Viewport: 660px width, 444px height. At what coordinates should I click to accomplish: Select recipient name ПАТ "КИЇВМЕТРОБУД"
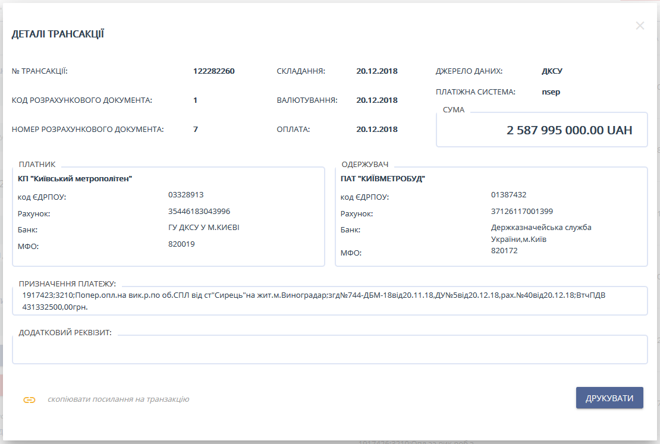click(382, 179)
